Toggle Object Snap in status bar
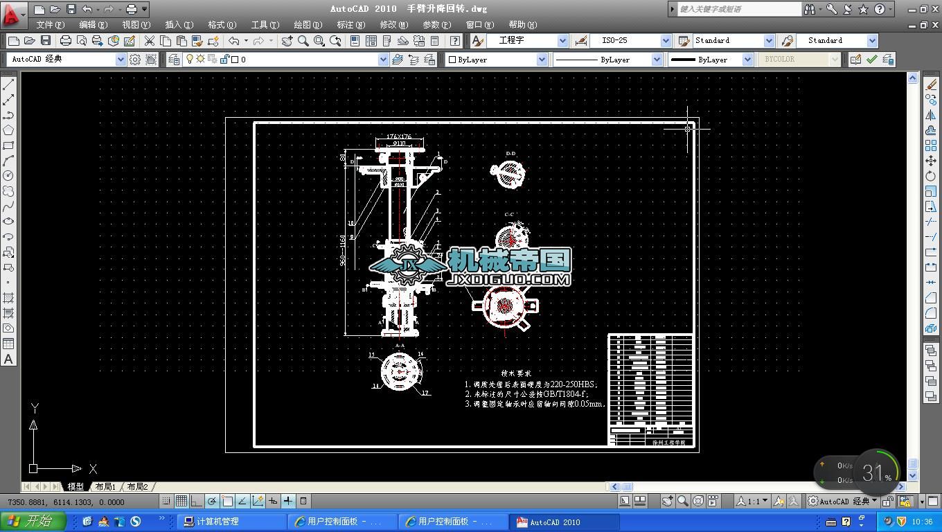 [x=227, y=502]
